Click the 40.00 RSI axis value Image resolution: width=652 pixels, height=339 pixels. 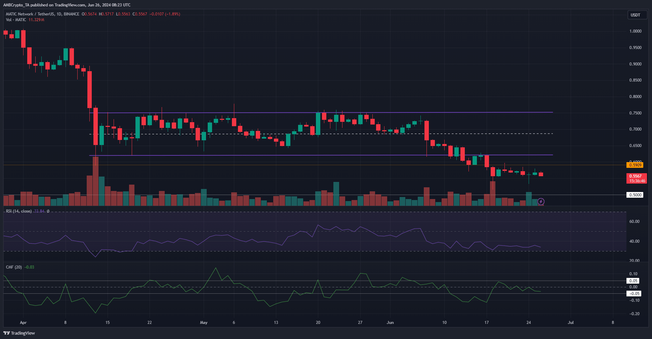point(634,241)
